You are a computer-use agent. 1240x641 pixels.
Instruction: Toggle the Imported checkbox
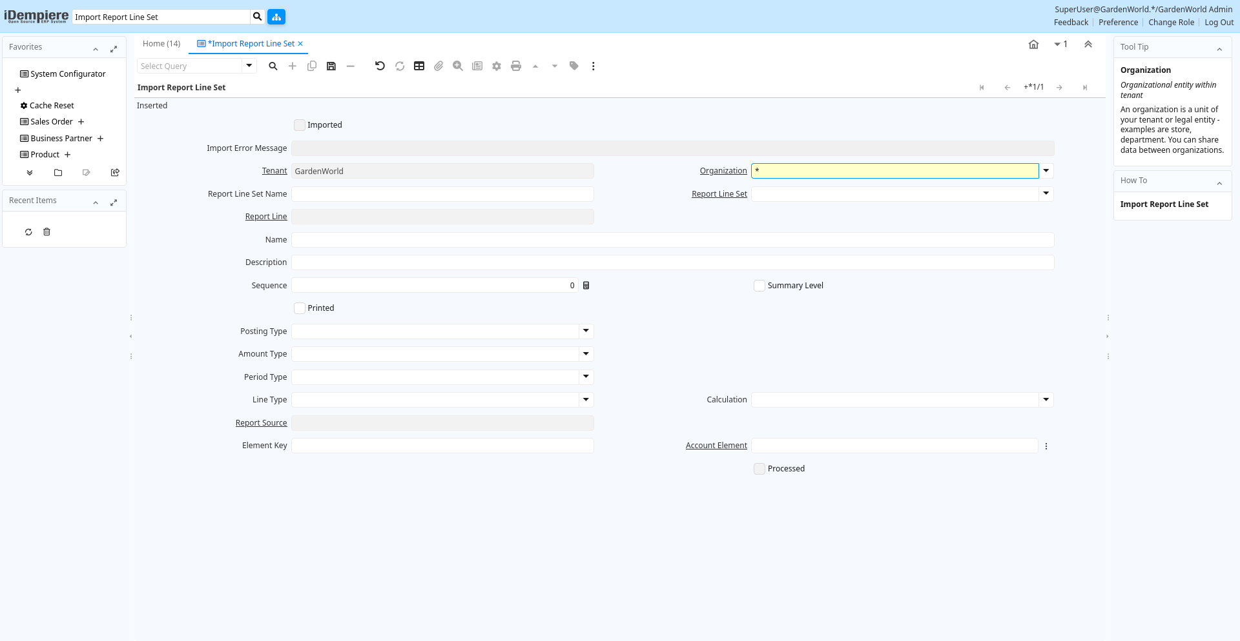[300, 125]
